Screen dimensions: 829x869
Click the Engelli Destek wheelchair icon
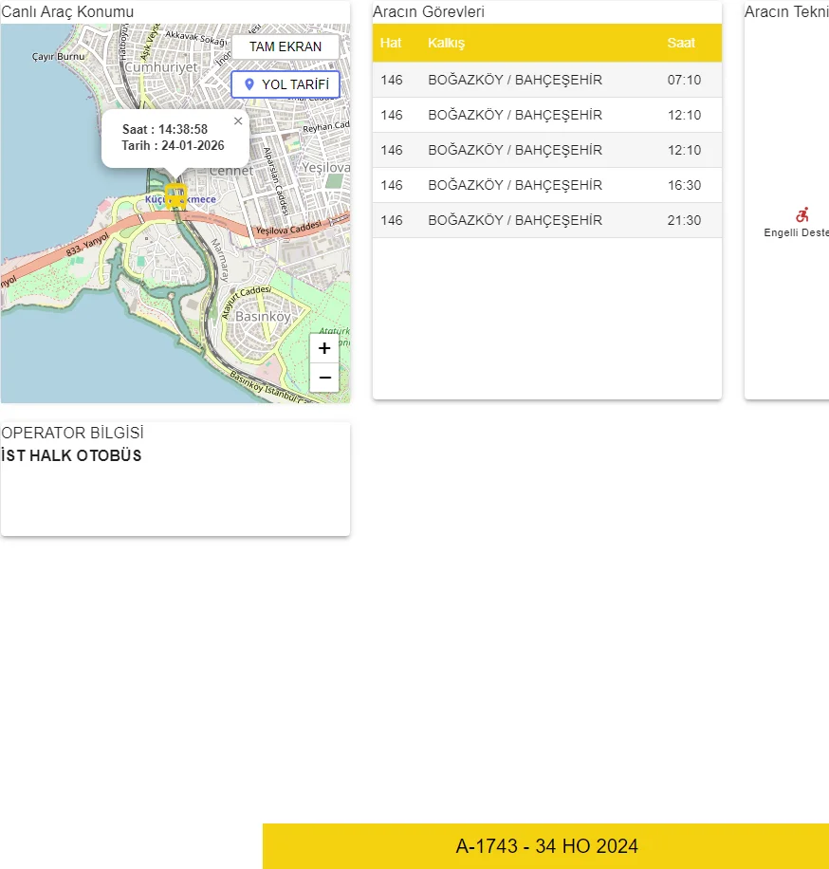802,215
